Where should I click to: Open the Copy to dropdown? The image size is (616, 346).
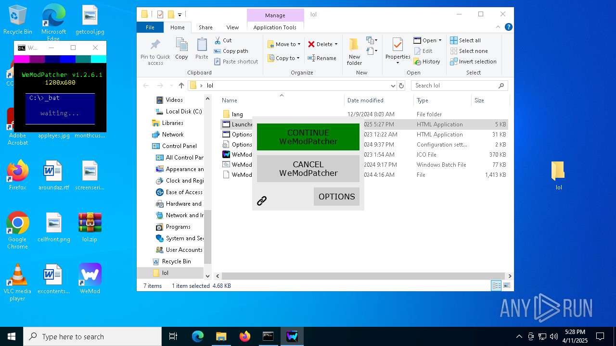point(283,58)
